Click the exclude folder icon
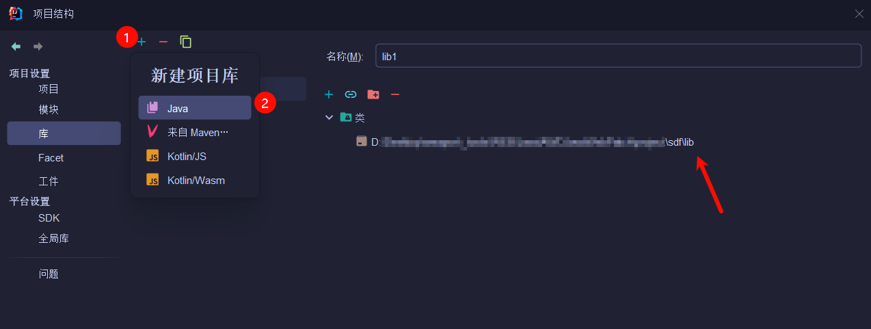The height and width of the screenshot is (329, 871). click(373, 94)
